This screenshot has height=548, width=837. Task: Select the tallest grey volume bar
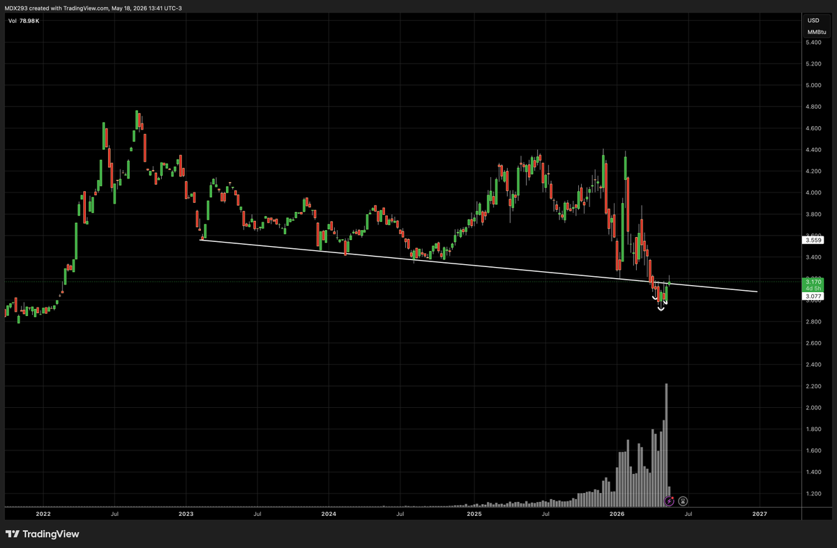[x=667, y=445]
